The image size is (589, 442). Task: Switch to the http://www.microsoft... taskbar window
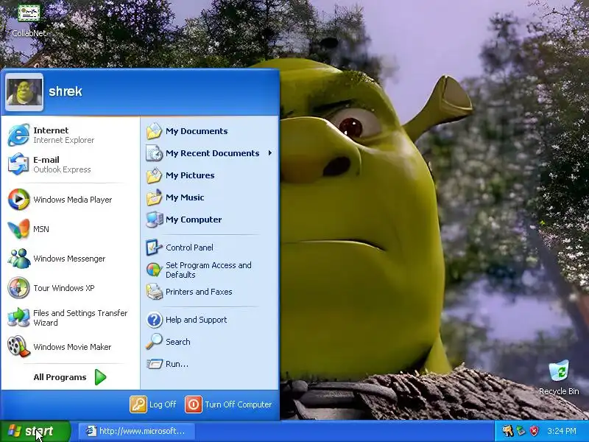pyautogui.click(x=137, y=431)
